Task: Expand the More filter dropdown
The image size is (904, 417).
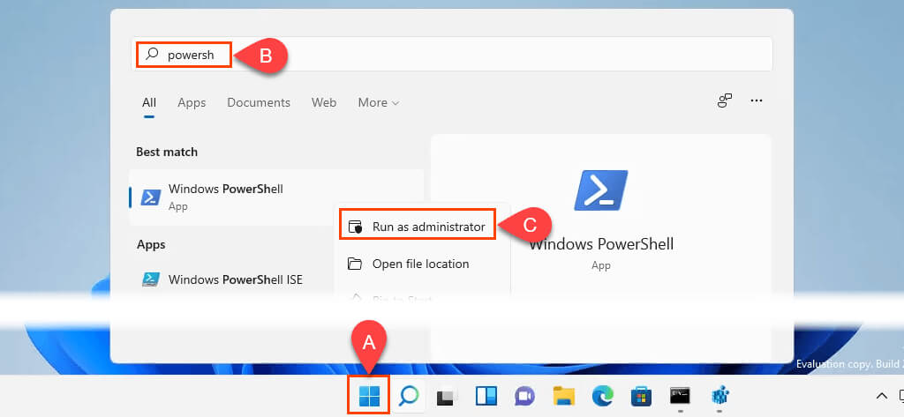Action: (378, 102)
